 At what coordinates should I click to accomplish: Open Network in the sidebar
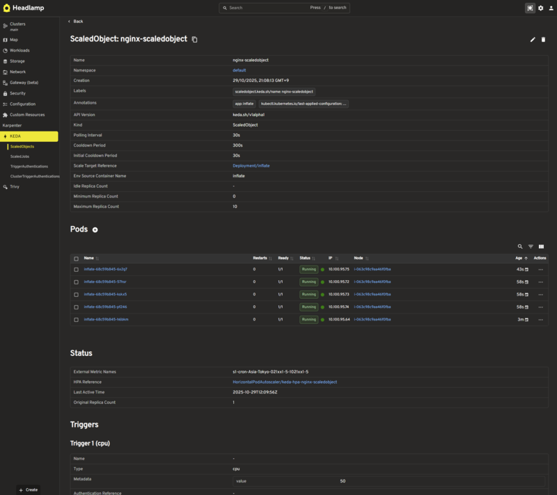(x=17, y=72)
